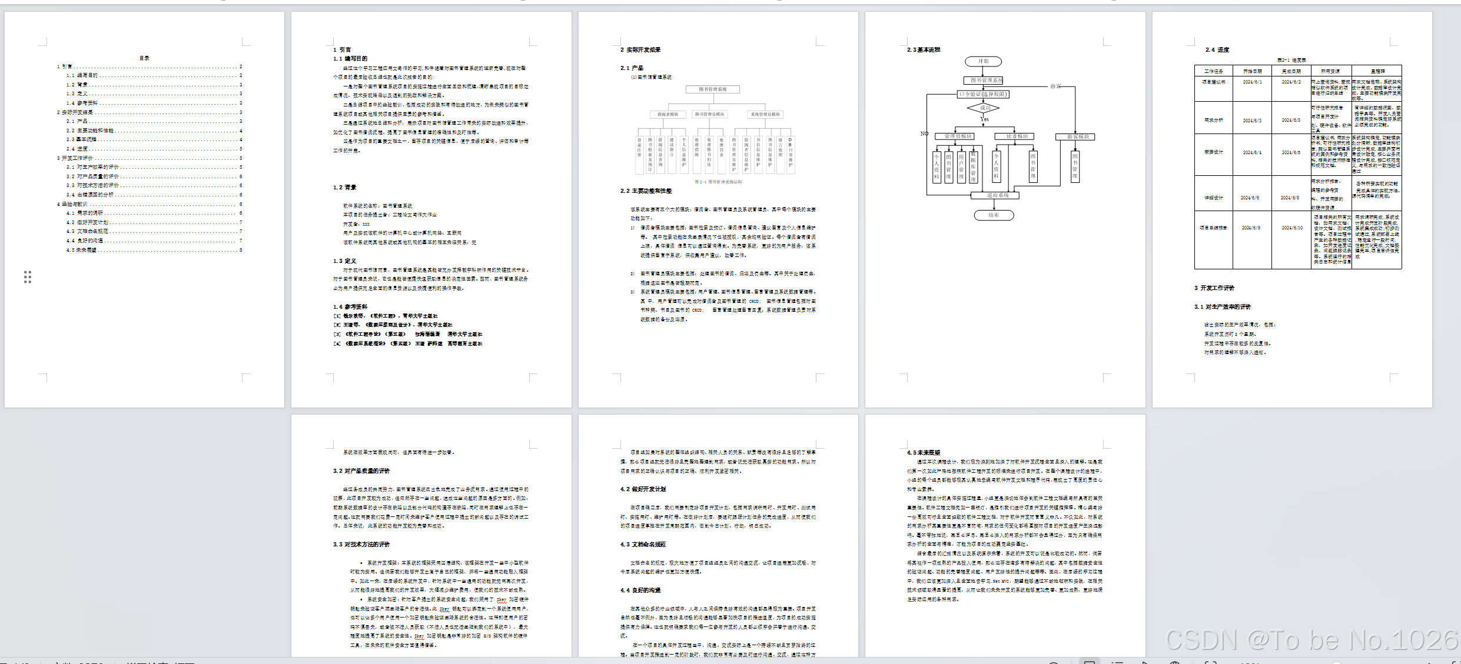Screen dimensions: 1461x664
Task: Open '1.1 编写目的' entry in table of contents
Action: tap(82, 75)
